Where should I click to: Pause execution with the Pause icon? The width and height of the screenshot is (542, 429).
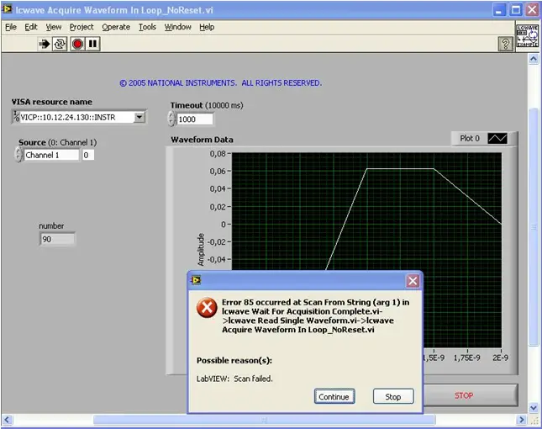click(x=92, y=44)
